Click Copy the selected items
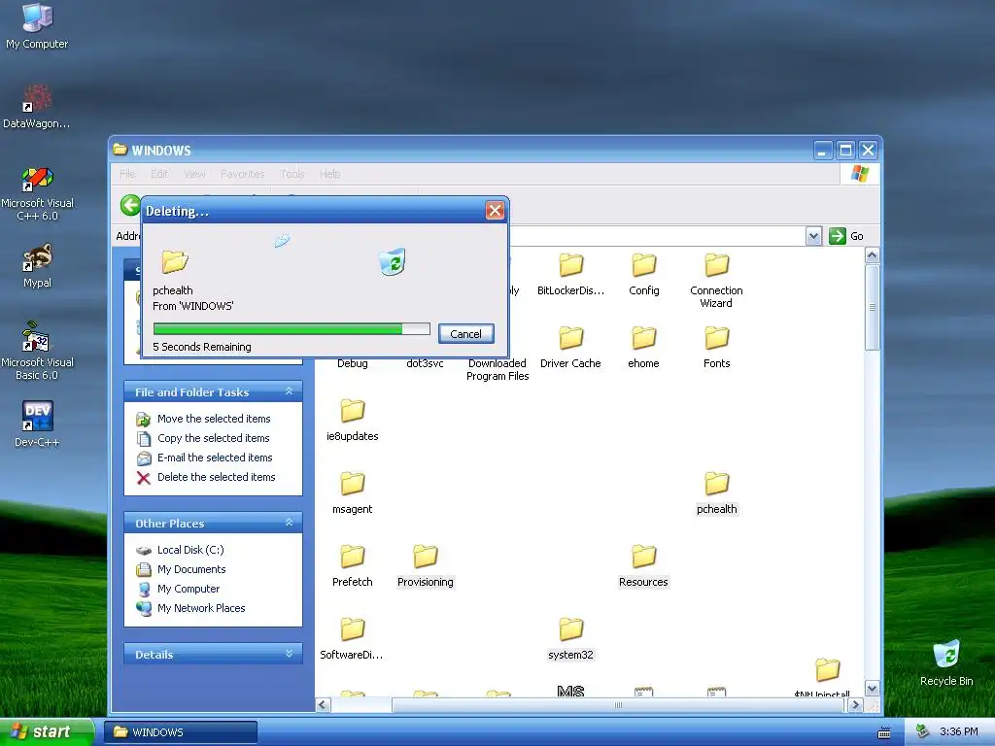The width and height of the screenshot is (995, 746). tap(203, 438)
